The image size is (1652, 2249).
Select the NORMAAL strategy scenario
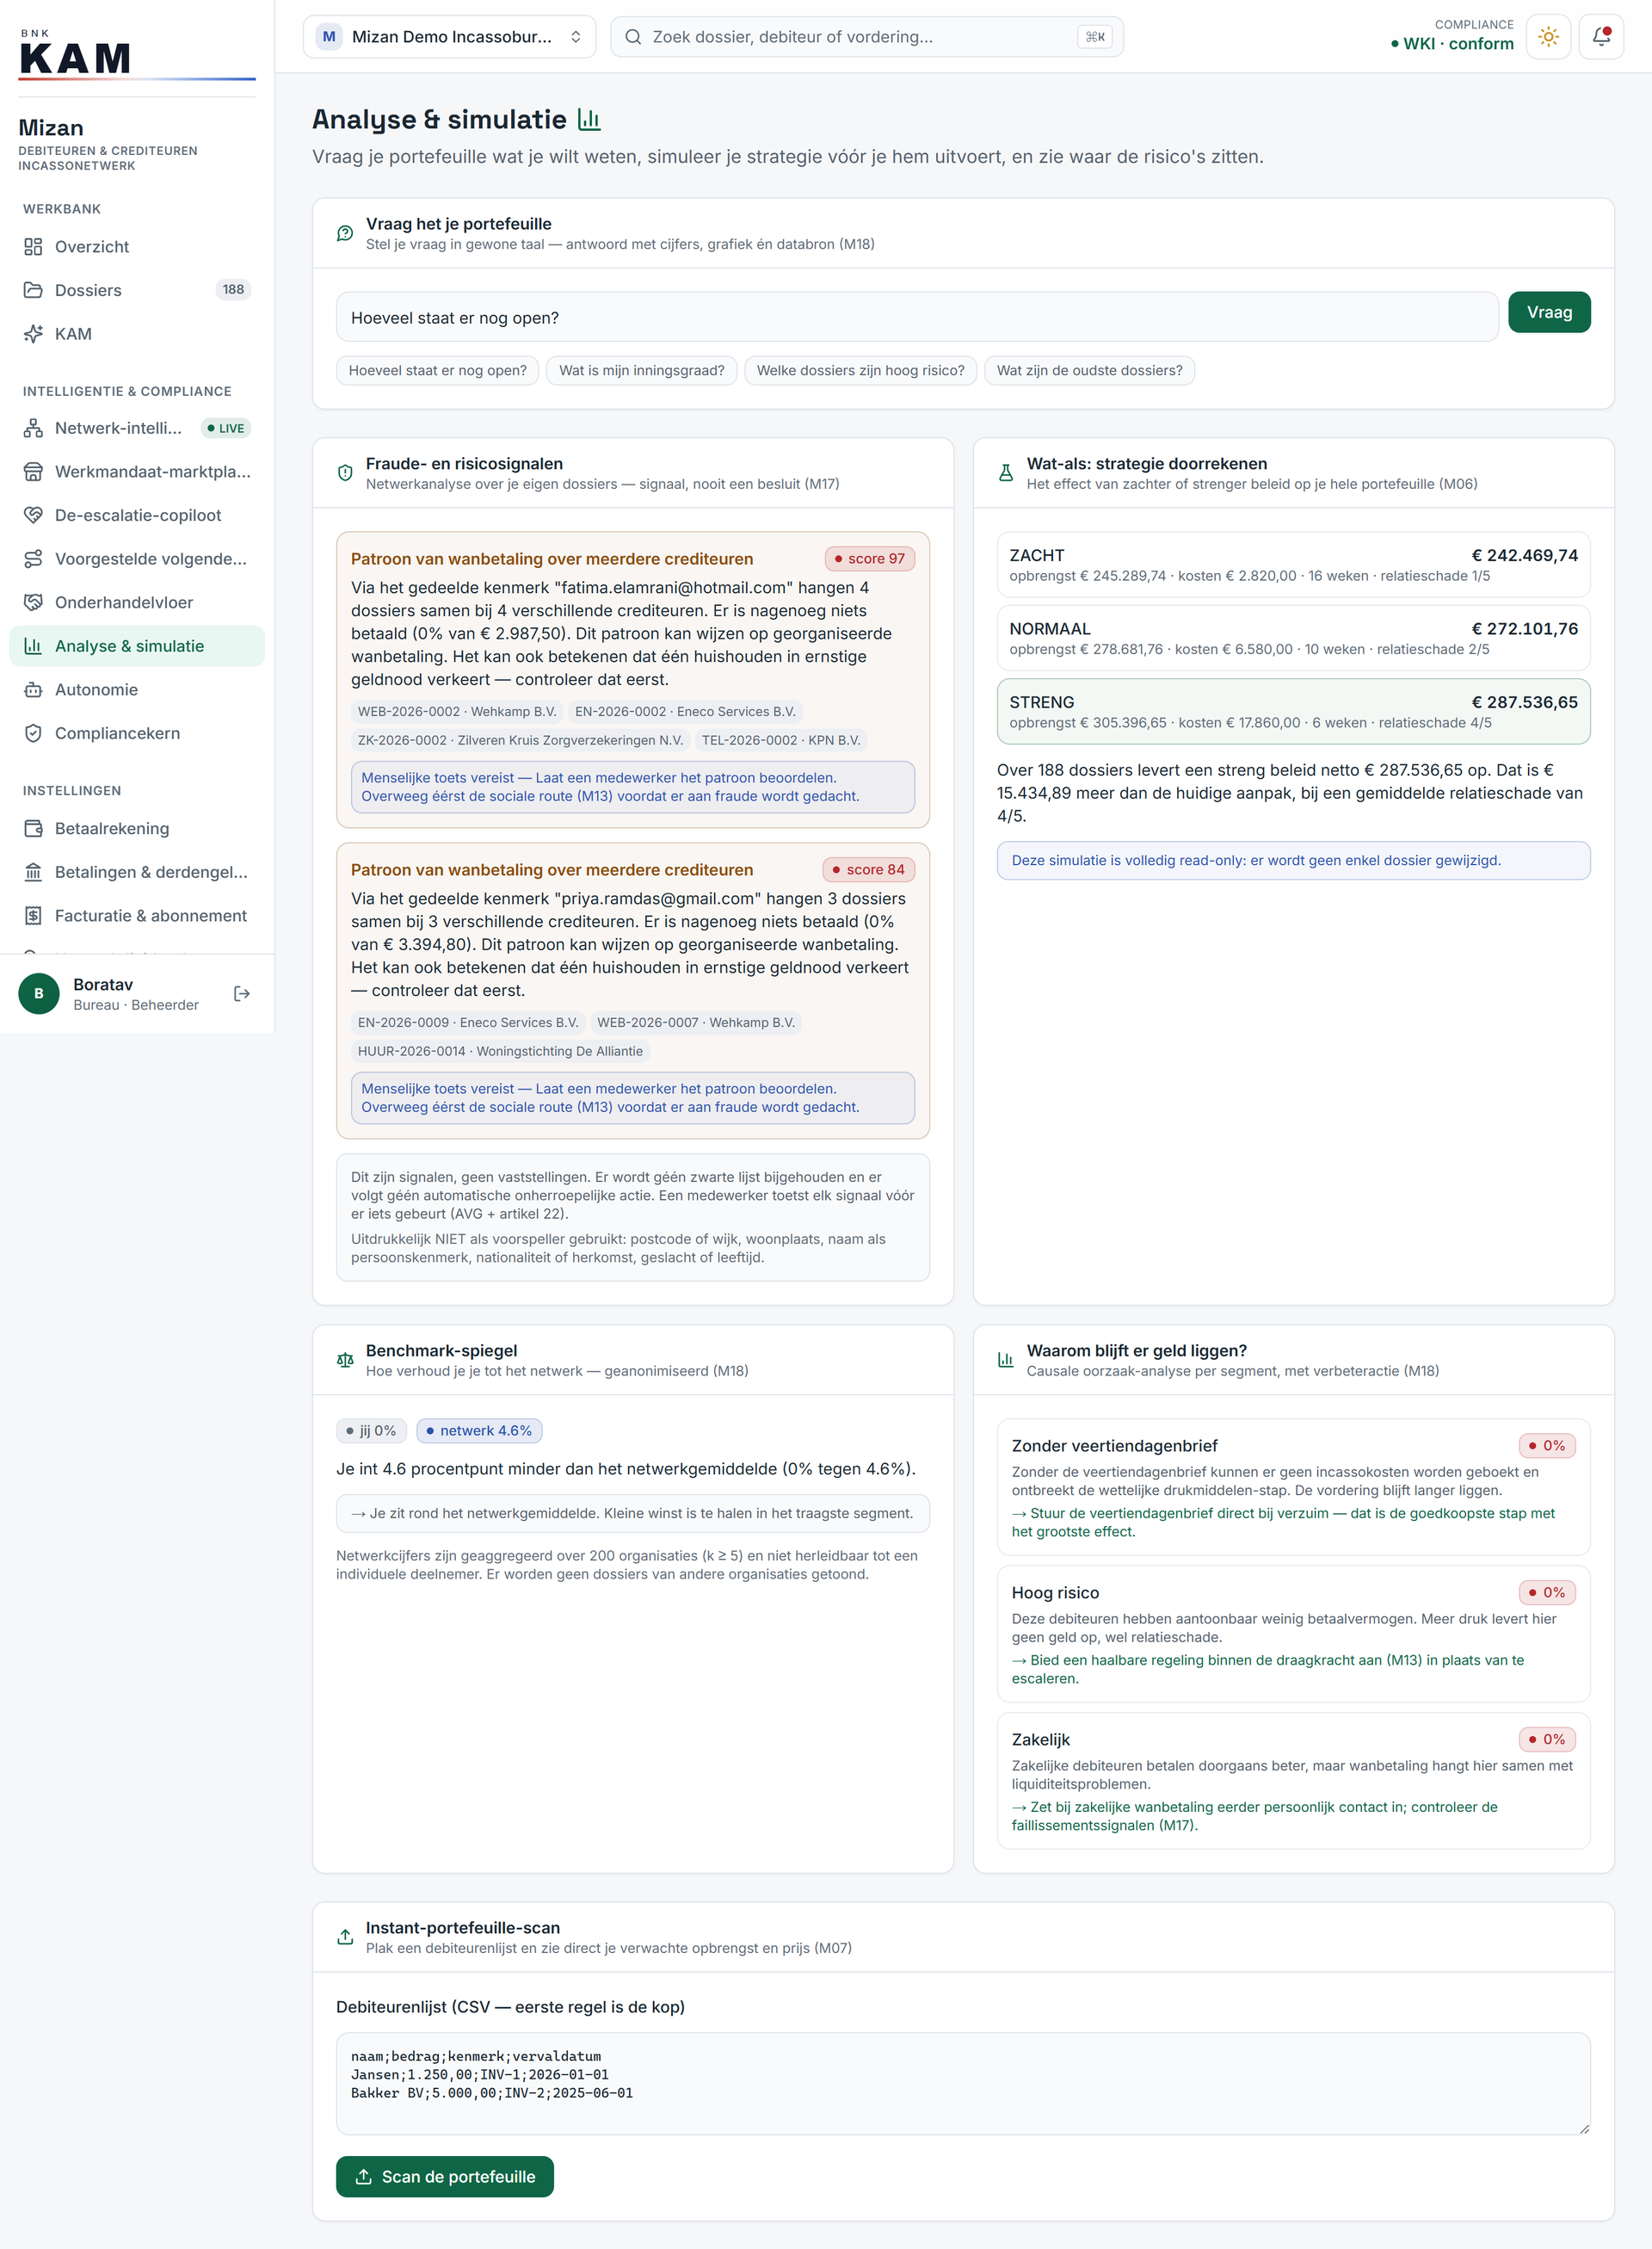point(1293,639)
